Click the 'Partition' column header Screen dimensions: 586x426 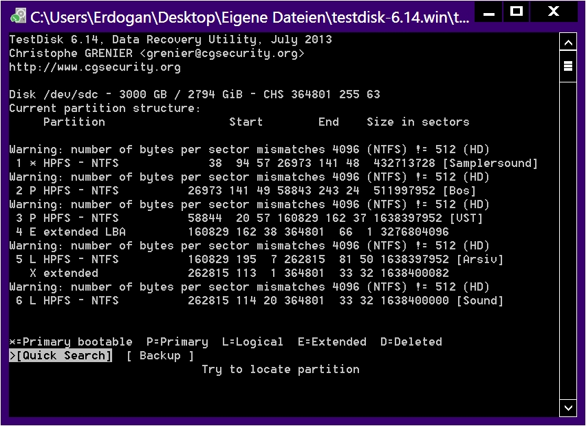74,122
